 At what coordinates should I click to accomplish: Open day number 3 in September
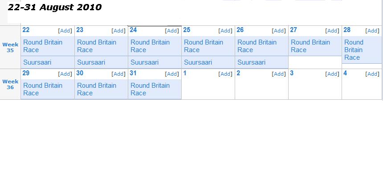292,73
